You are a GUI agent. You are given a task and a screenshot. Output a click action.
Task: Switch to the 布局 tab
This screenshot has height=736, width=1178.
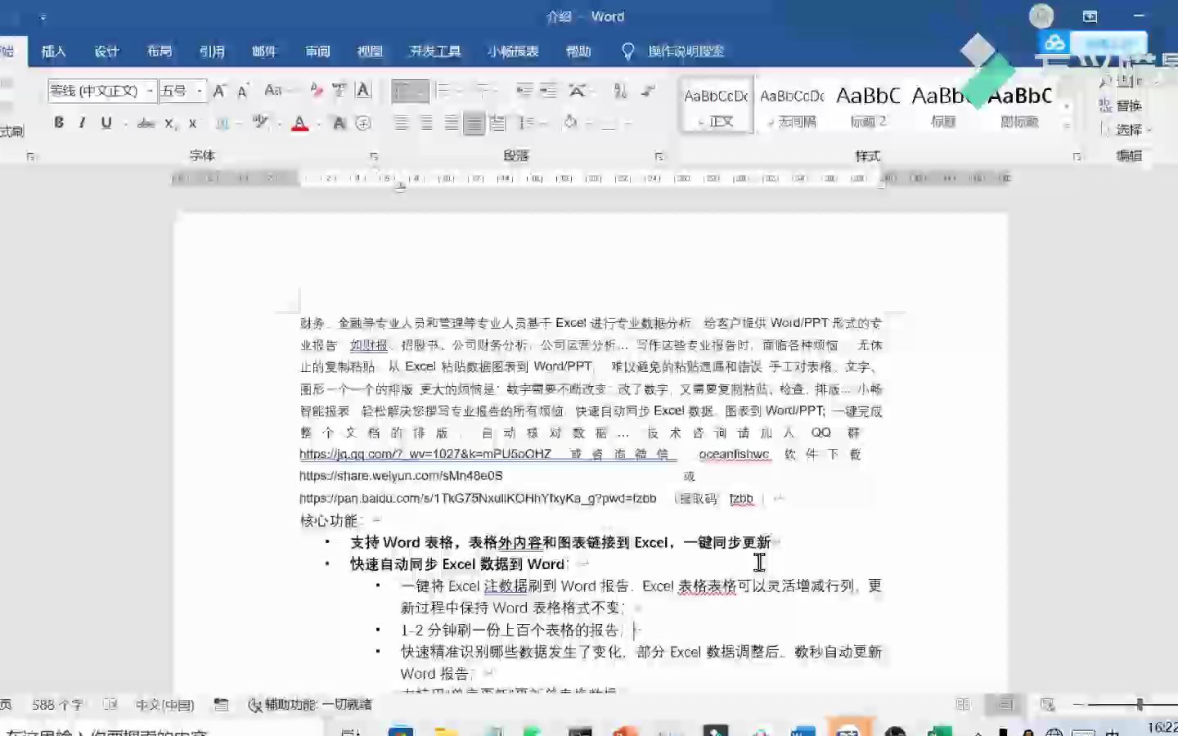pos(160,52)
